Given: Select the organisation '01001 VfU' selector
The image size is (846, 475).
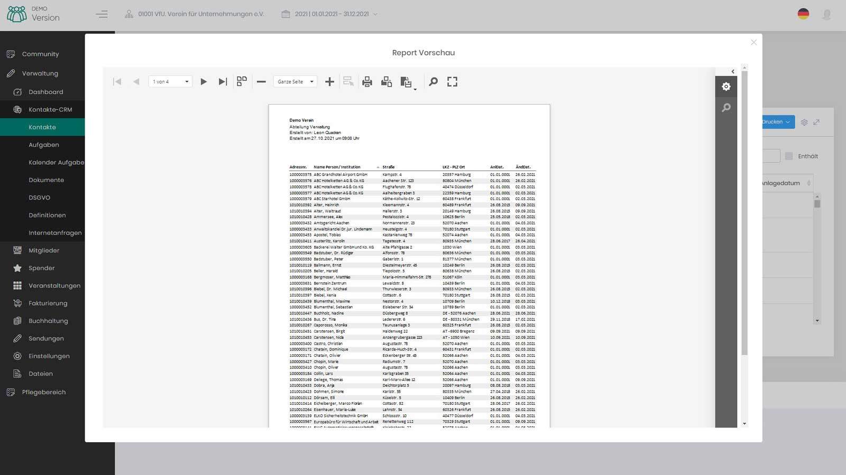Looking at the screenshot, I should click(194, 14).
